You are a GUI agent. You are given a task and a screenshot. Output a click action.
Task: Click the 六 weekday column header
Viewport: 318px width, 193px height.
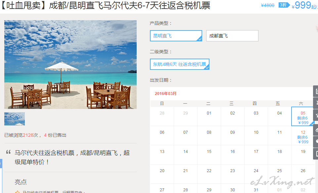(x=301, y=104)
